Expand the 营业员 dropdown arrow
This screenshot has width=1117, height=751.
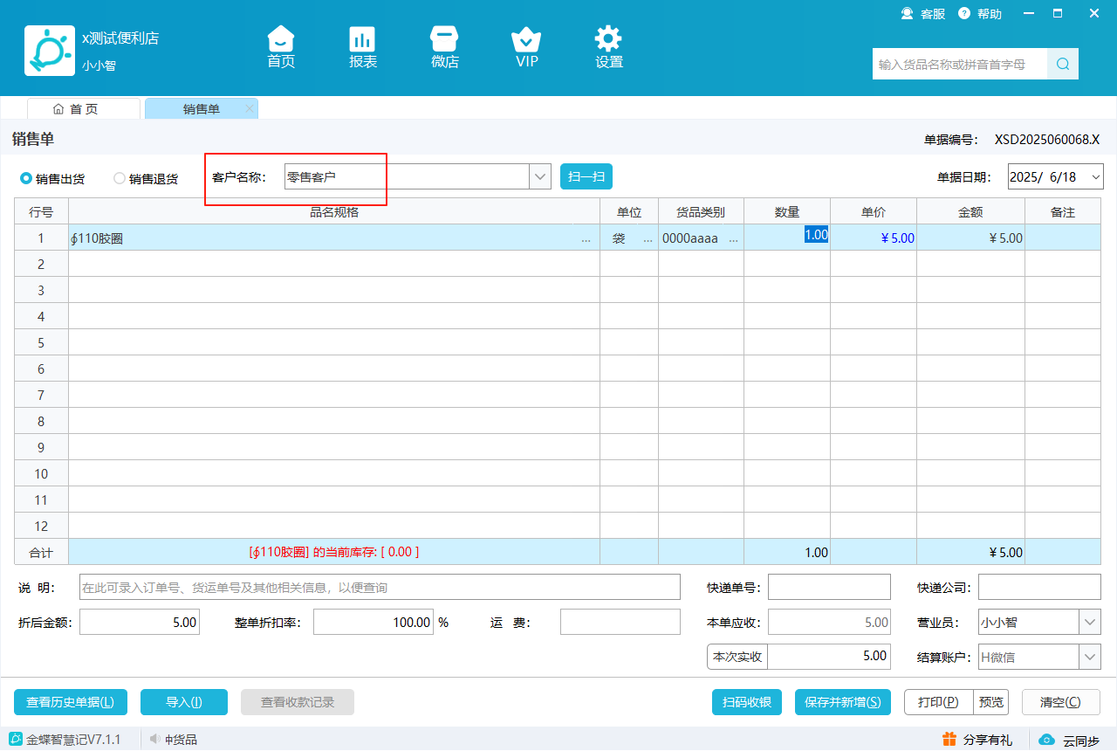pos(1090,623)
